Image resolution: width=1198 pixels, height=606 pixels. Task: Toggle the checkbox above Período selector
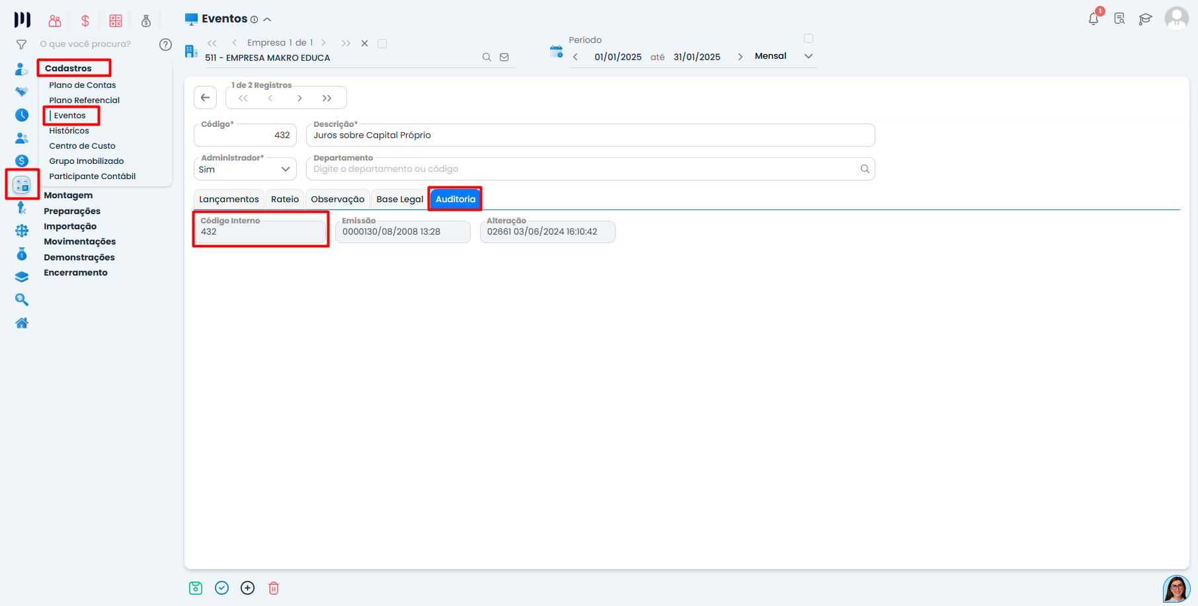[x=809, y=38]
